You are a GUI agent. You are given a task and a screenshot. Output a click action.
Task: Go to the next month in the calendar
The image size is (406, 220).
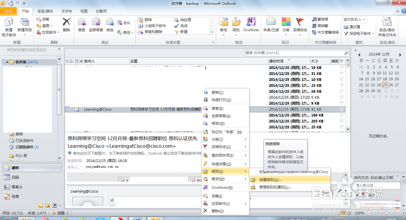(400, 55)
